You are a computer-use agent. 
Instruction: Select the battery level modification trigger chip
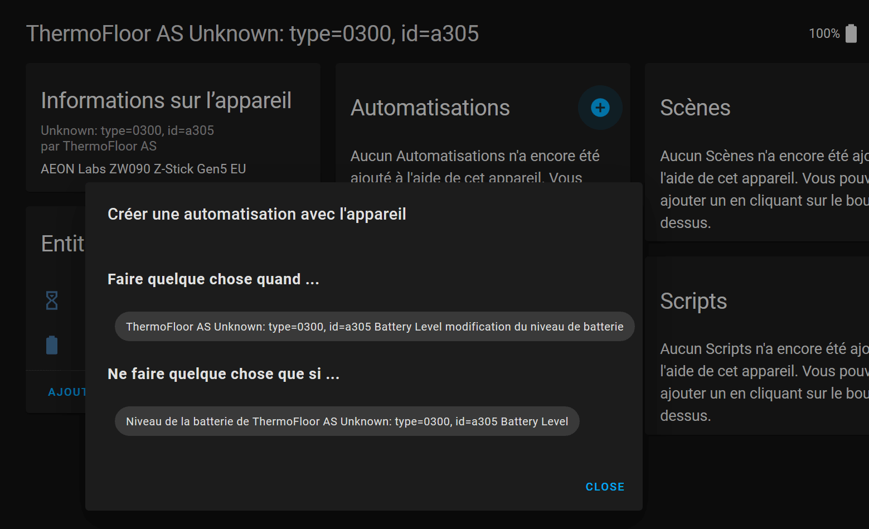click(x=374, y=327)
